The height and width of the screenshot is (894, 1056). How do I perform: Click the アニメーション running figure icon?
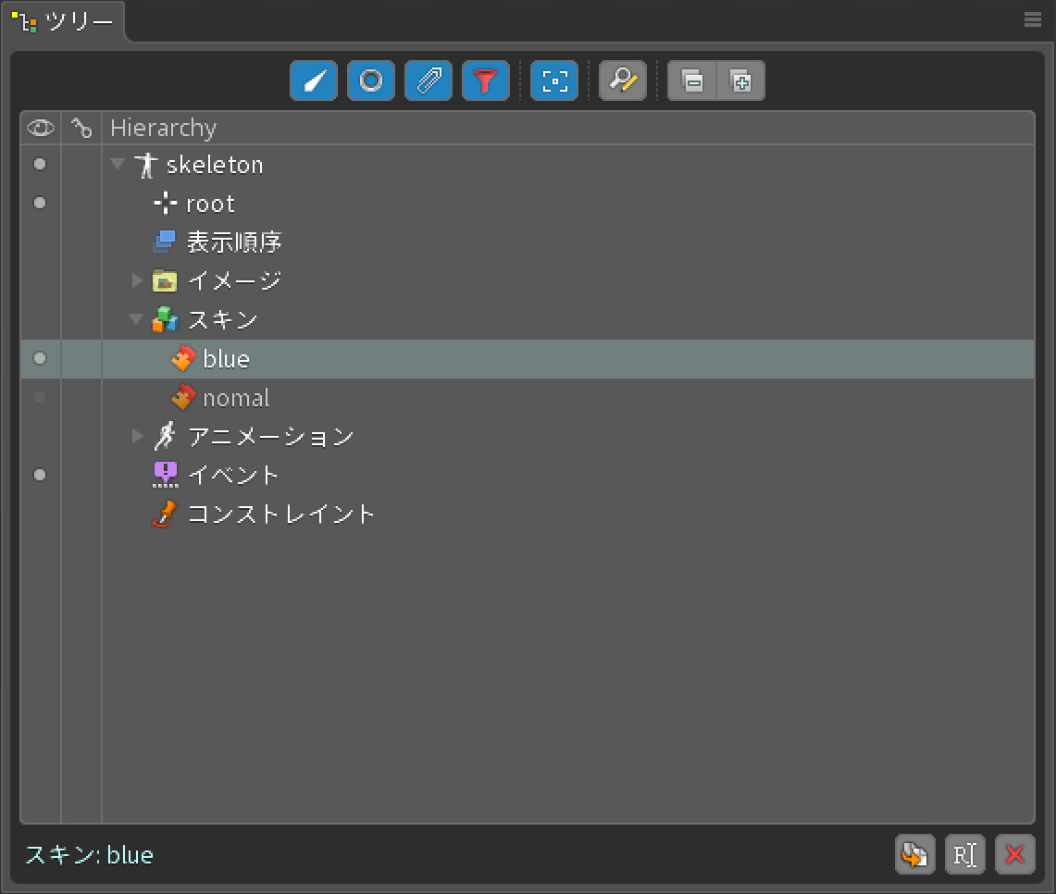pos(165,436)
